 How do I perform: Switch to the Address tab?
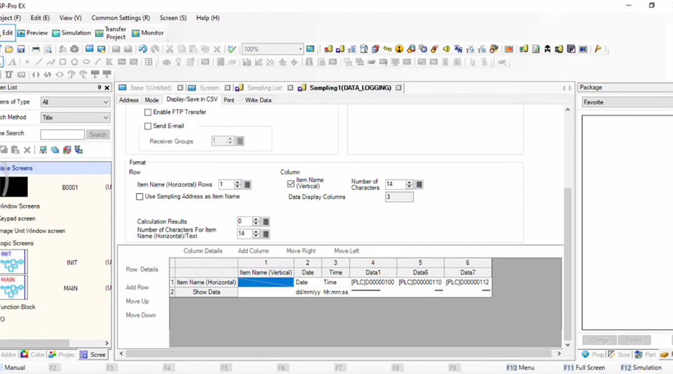pyautogui.click(x=129, y=100)
